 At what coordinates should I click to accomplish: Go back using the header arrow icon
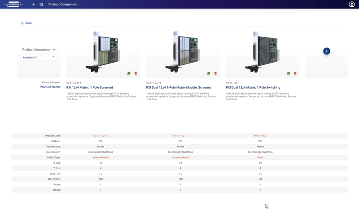(34, 4)
